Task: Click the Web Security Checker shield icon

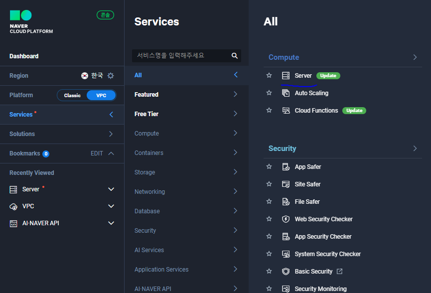Action: coord(286,219)
